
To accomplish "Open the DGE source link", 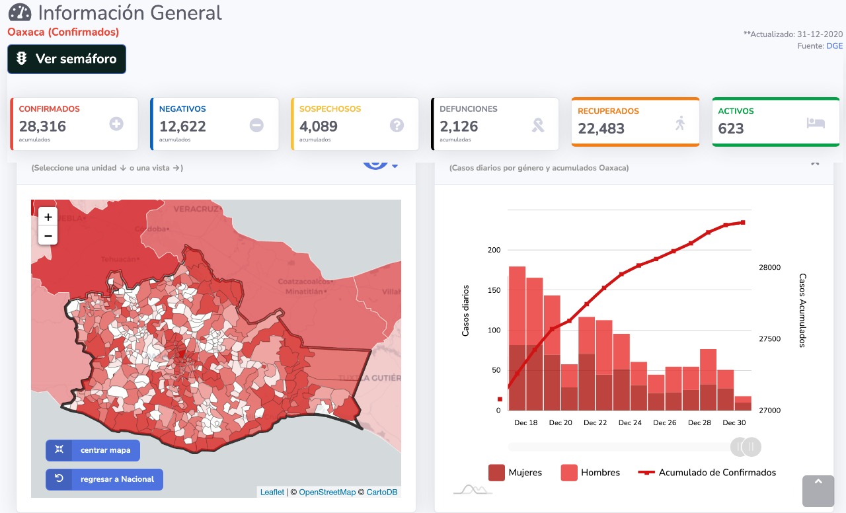I will 835,46.
